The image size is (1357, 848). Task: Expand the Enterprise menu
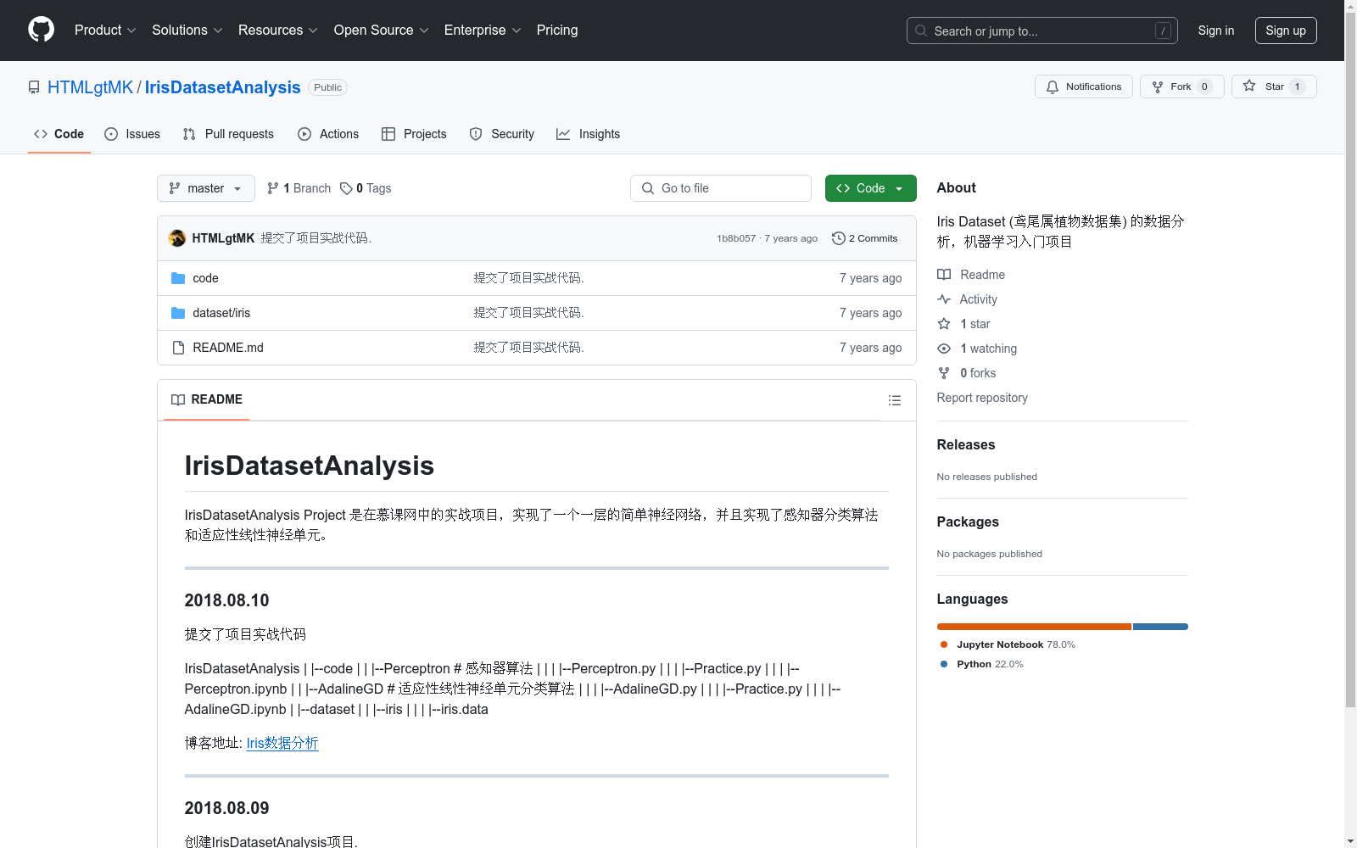click(483, 30)
